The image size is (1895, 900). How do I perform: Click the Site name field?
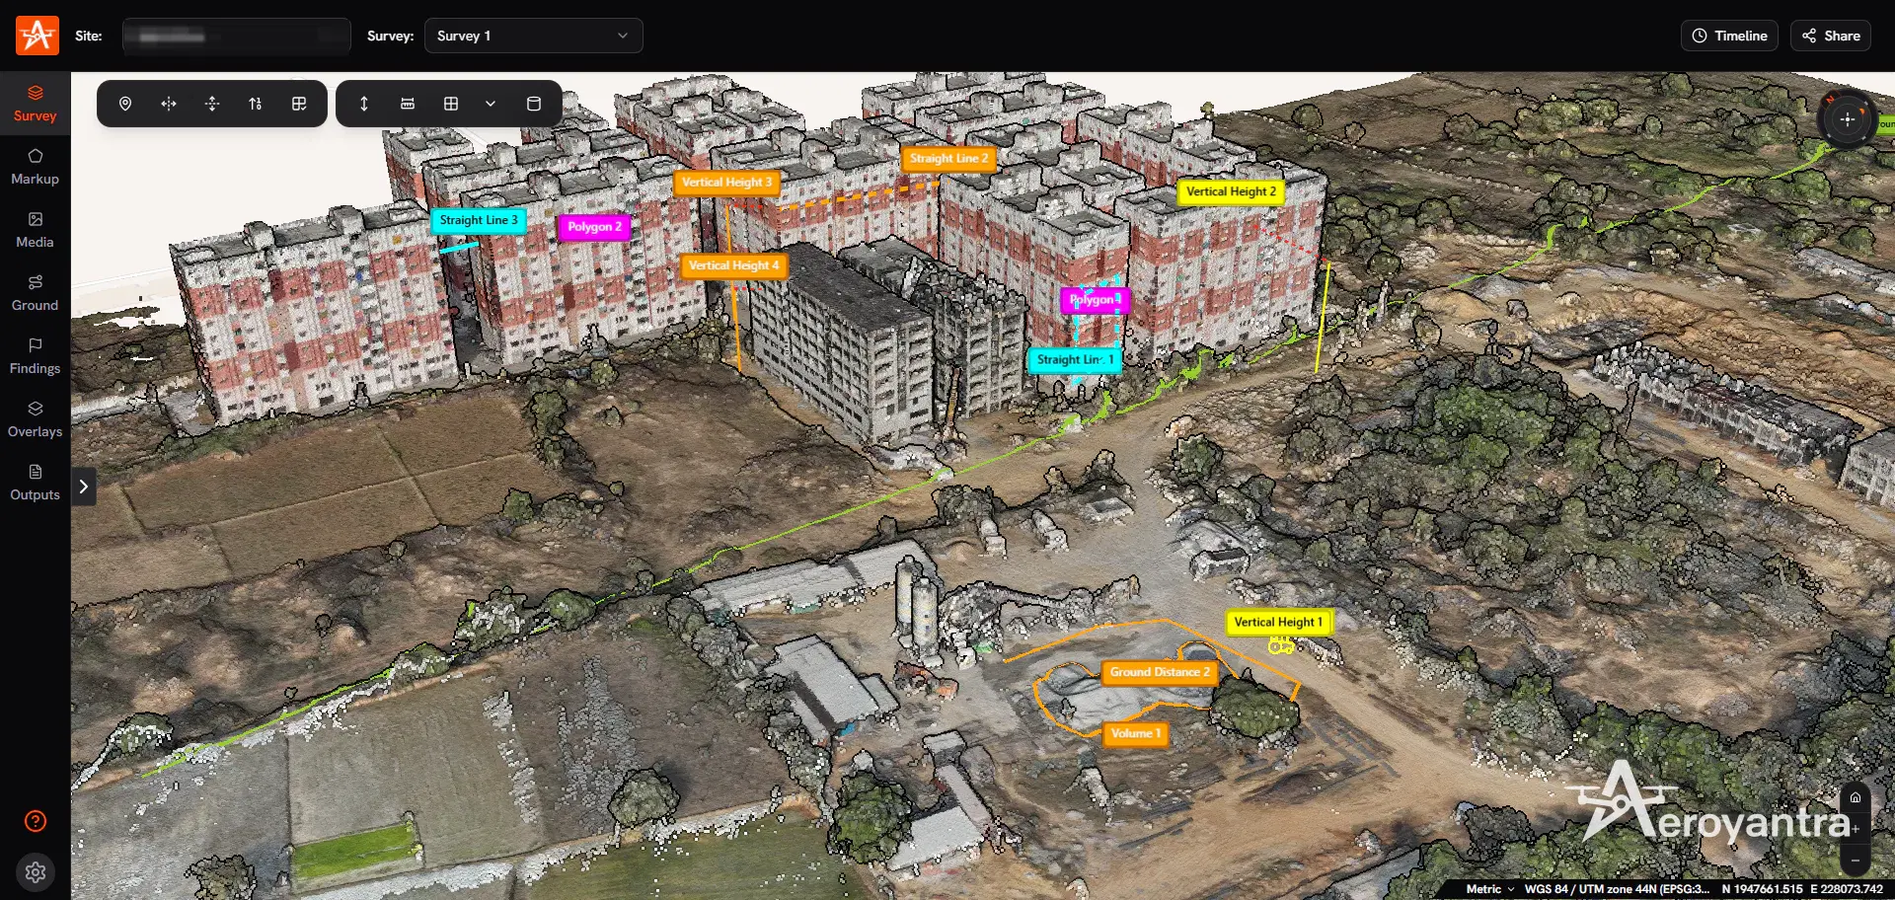237,36
